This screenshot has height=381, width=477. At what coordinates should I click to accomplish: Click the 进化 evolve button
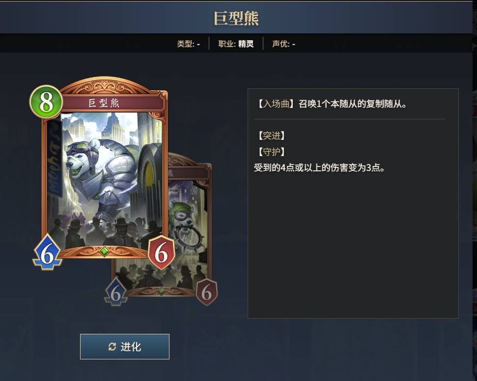pyautogui.click(x=125, y=347)
